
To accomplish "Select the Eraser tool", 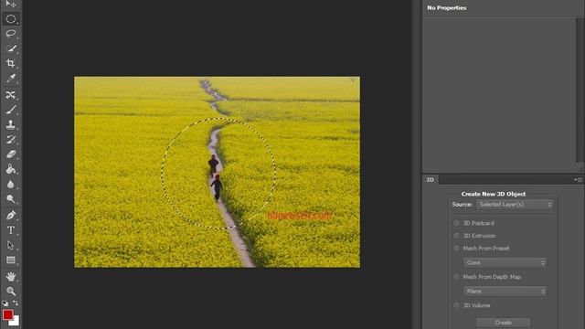I will pos(11,154).
